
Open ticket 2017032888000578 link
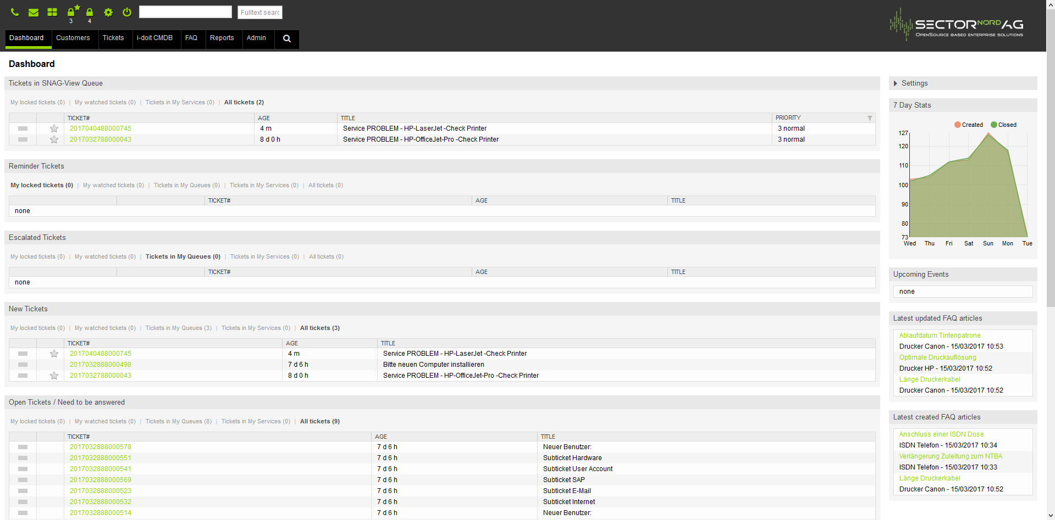pyautogui.click(x=101, y=447)
